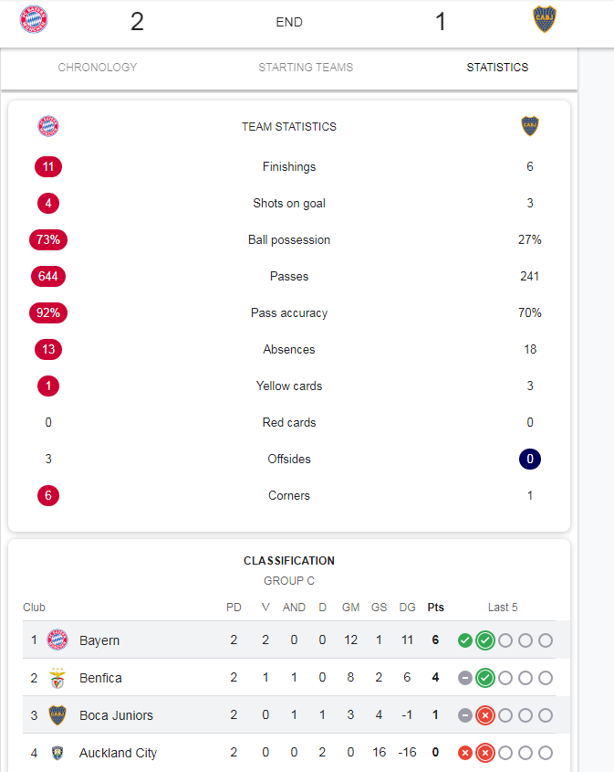This screenshot has width=614, height=772.
Task: Click the red 73% ball possession badge
Action: pyautogui.click(x=48, y=239)
